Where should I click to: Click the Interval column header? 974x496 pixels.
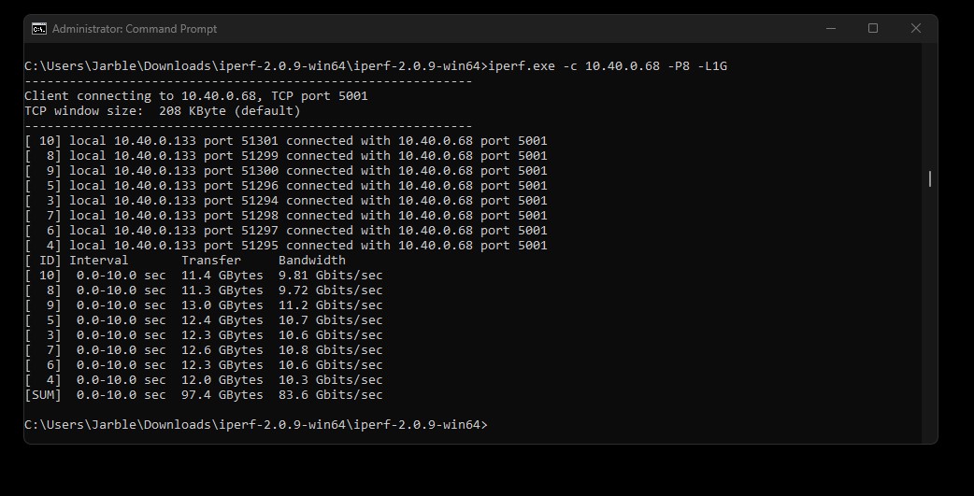click(99, 260)
